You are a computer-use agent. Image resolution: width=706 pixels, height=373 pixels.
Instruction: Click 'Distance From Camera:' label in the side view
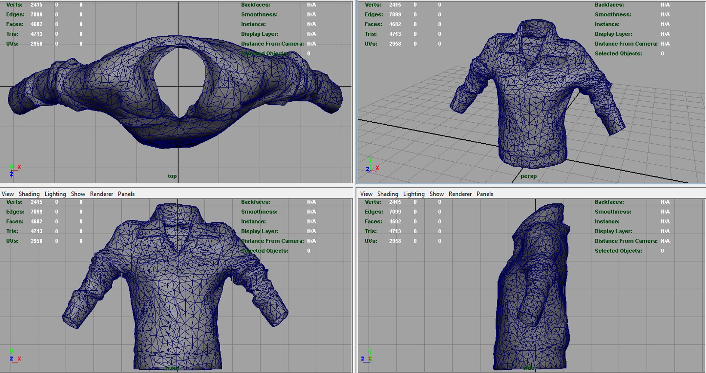(626, 241)
